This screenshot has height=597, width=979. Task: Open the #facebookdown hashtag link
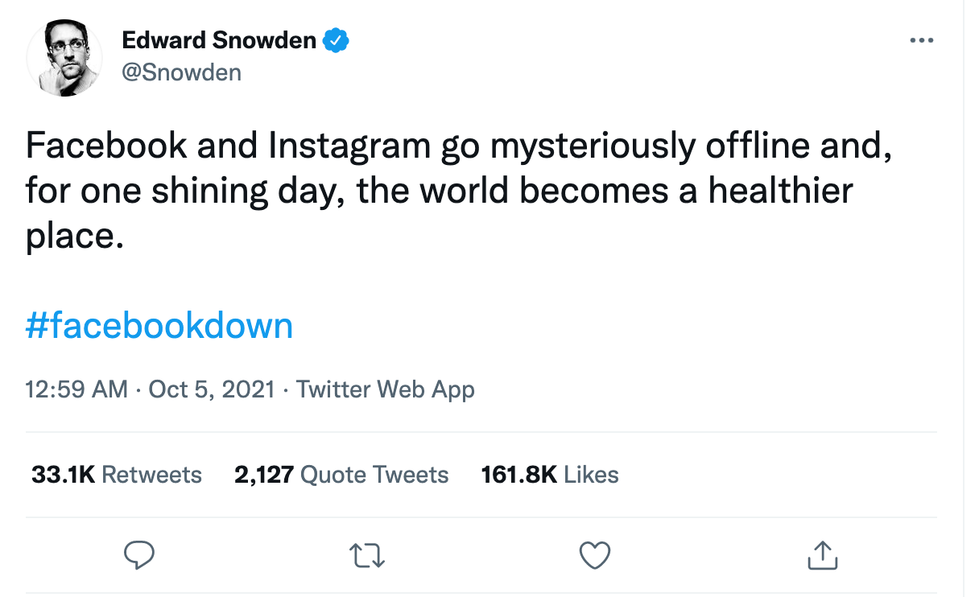point(159,326)
